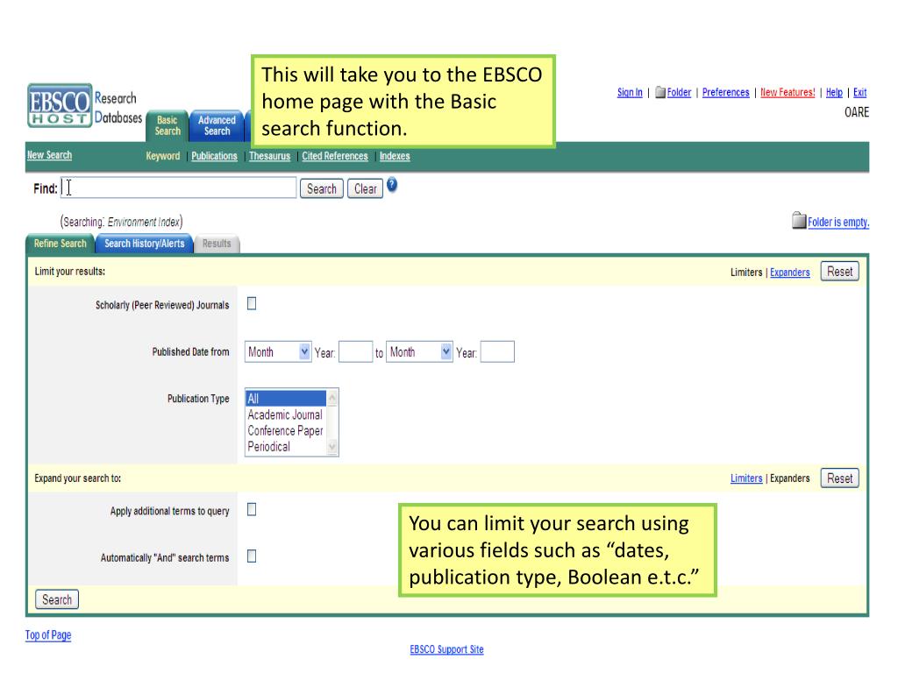Click Reset in Expand your search section
Viewport: 898px width, 673px height.
point(839,478)
